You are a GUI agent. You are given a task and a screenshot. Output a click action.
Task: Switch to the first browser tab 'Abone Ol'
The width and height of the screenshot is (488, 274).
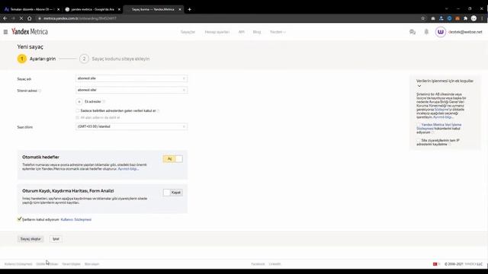click(31, 9)
